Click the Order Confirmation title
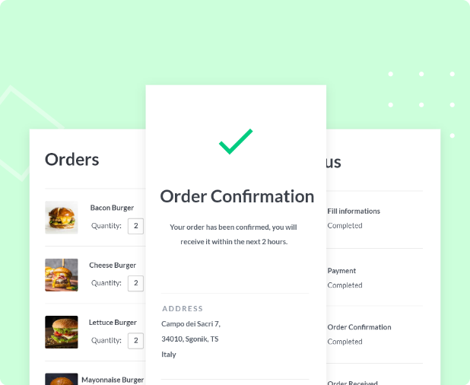 click(x=237, y=196)
